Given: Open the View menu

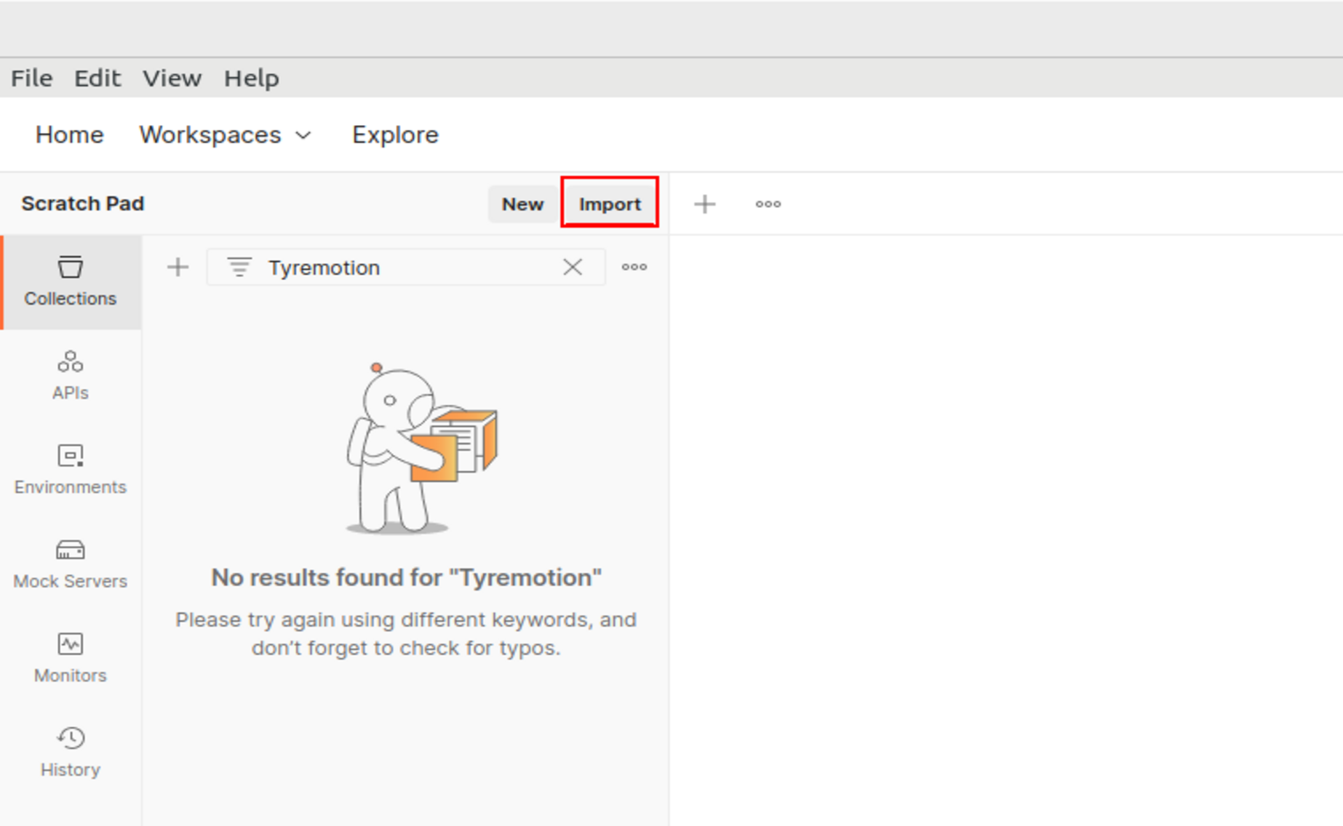Looking at the screenshot, I should tap(172, 78).
